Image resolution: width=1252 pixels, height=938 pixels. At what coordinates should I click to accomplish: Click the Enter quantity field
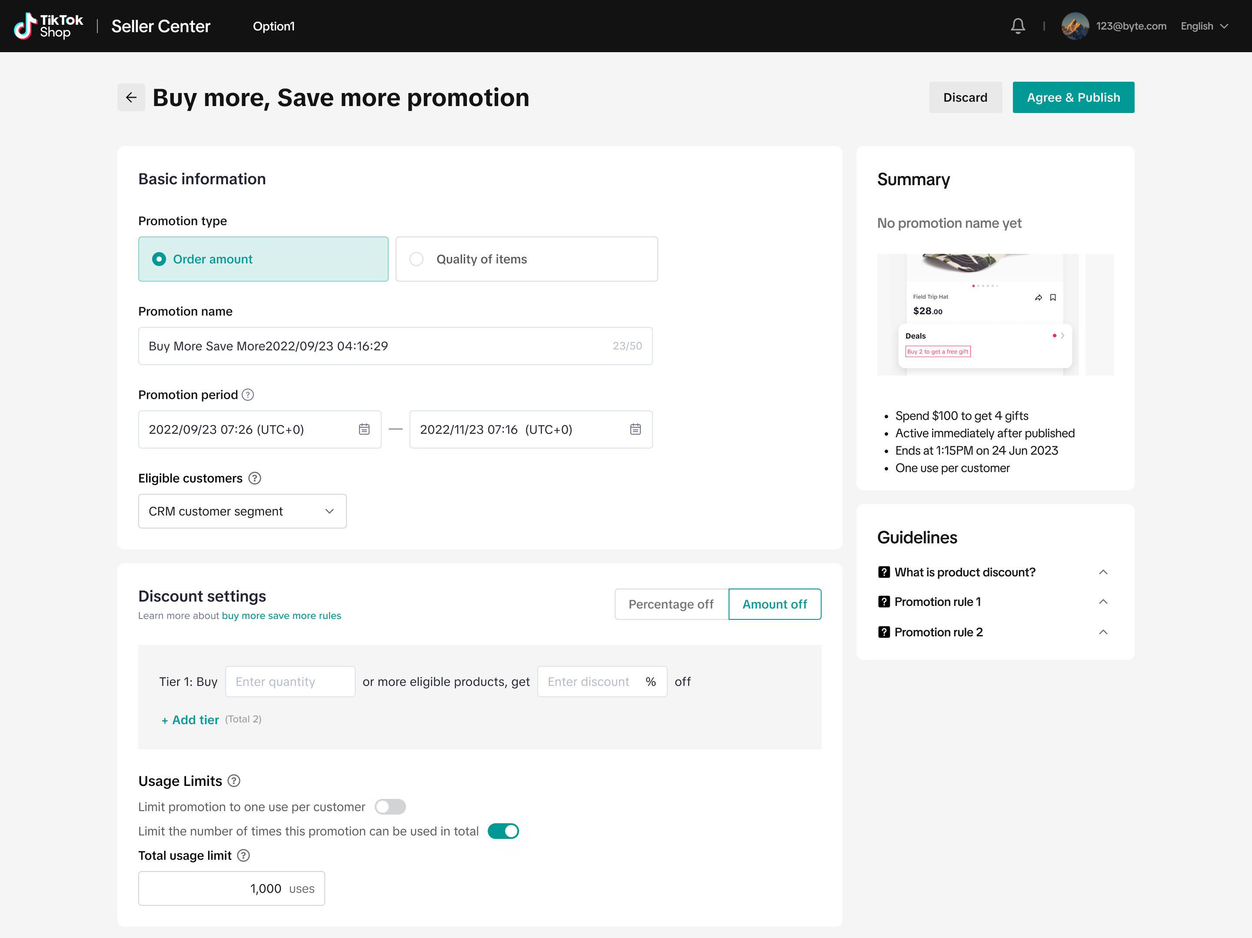pos(290,682)
